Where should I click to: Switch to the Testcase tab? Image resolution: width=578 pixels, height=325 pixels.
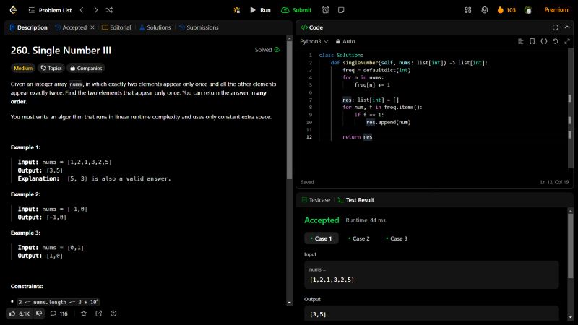click(315, 199)
